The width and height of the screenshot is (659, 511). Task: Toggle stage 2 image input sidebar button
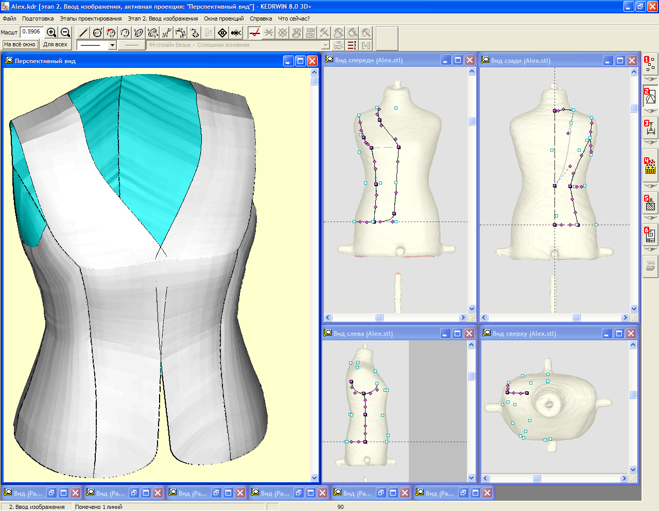click(650, 96)
